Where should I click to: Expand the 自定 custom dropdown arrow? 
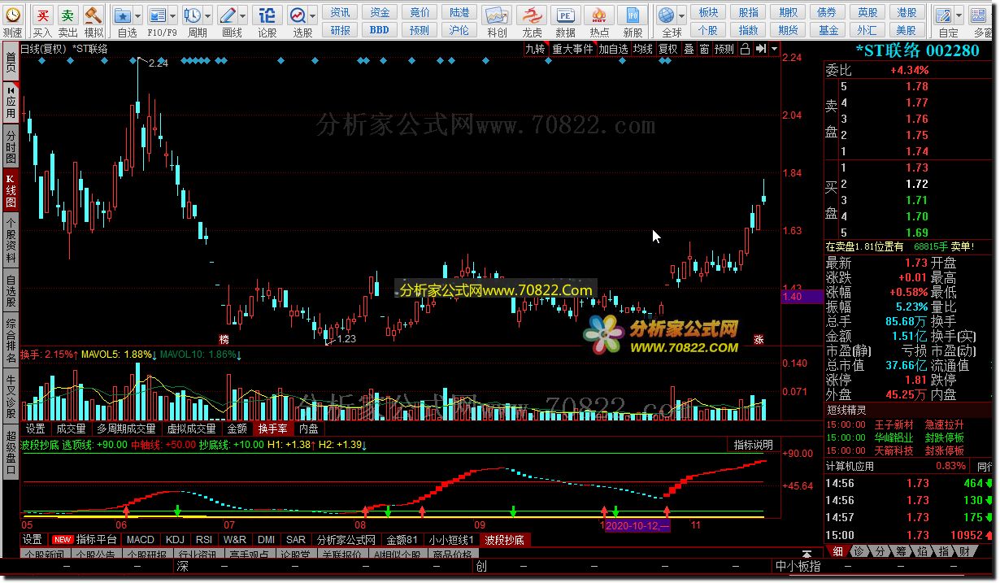[x=958, y=15]
